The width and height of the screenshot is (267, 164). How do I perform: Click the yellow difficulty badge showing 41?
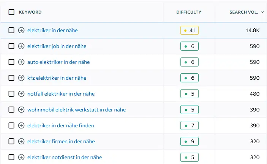[x=189, y=30]
